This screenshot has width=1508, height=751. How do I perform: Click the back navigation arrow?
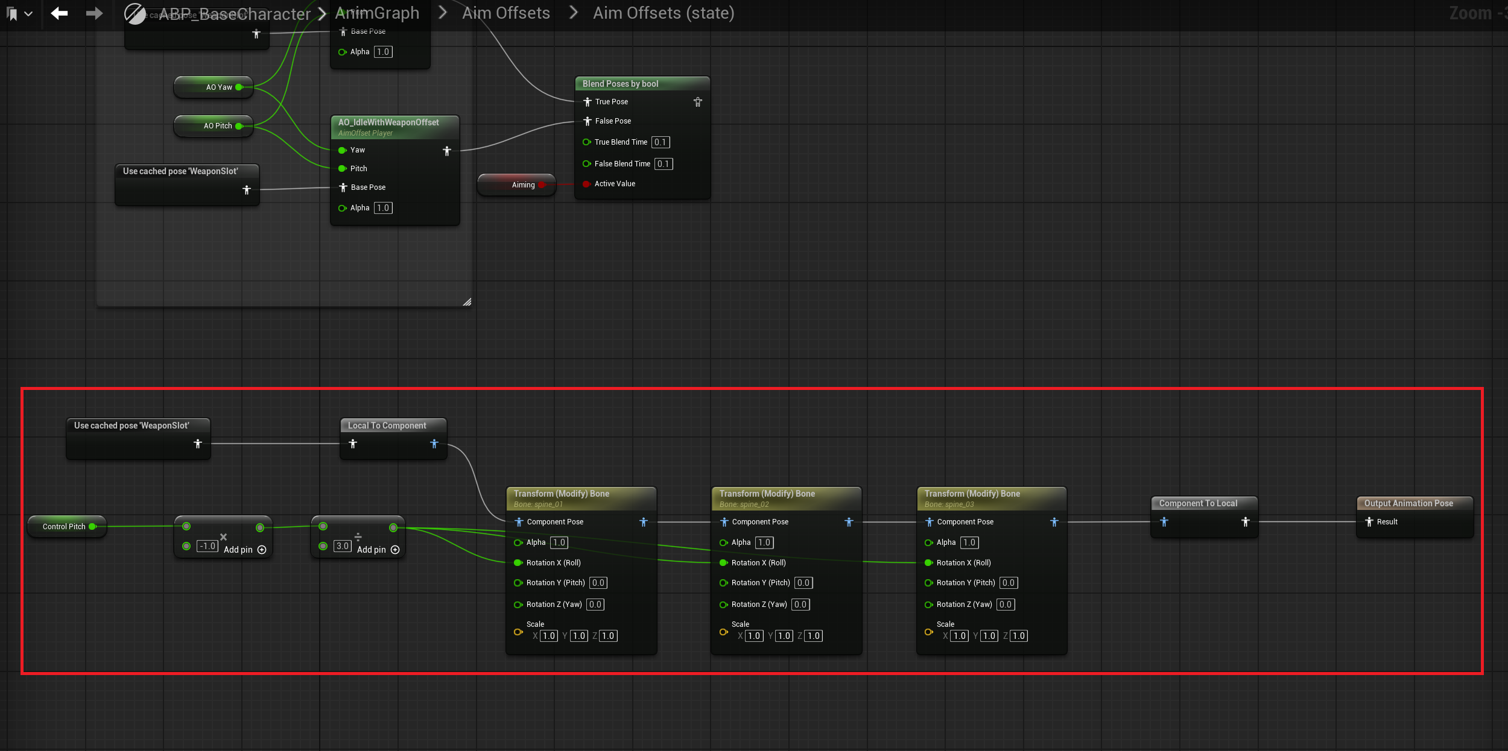click(x=59, y=13)
